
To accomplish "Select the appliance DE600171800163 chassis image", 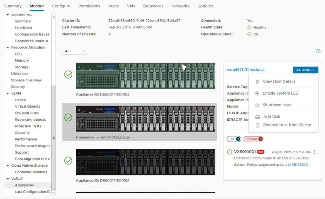I will pyautogui.click(x=145, y=76).
